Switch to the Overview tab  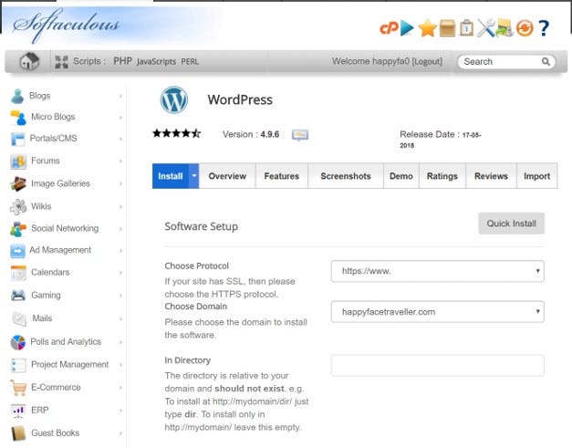pos(227,176)
